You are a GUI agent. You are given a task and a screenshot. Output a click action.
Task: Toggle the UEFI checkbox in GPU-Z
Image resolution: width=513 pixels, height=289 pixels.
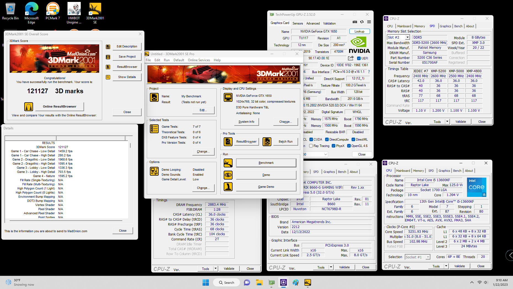point(359,58)
